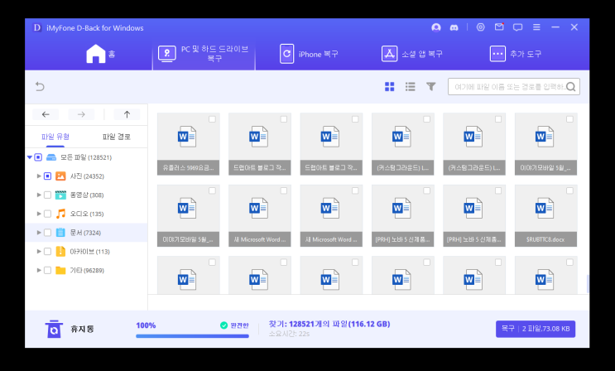Screen dimensions: 615x371
Task: Open the feedback chat bubble icon
Action: tap(517, 27)
